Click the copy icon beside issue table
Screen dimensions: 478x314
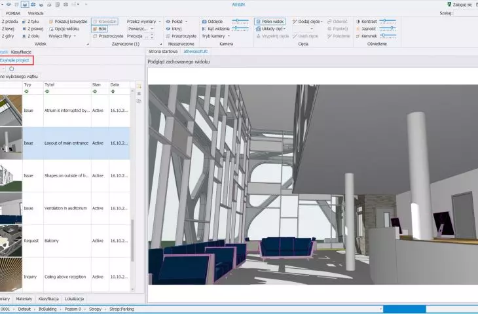click(139, 101)
